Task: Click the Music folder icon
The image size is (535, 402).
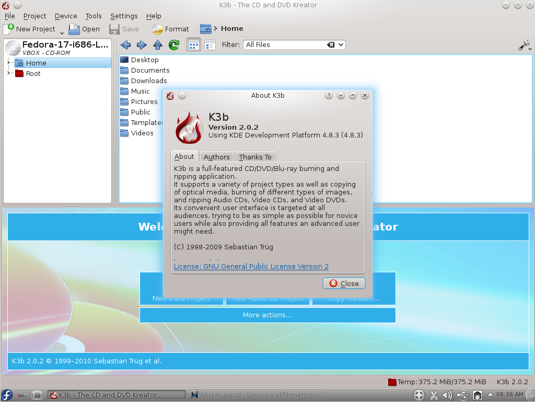Action: coord(124,91)
